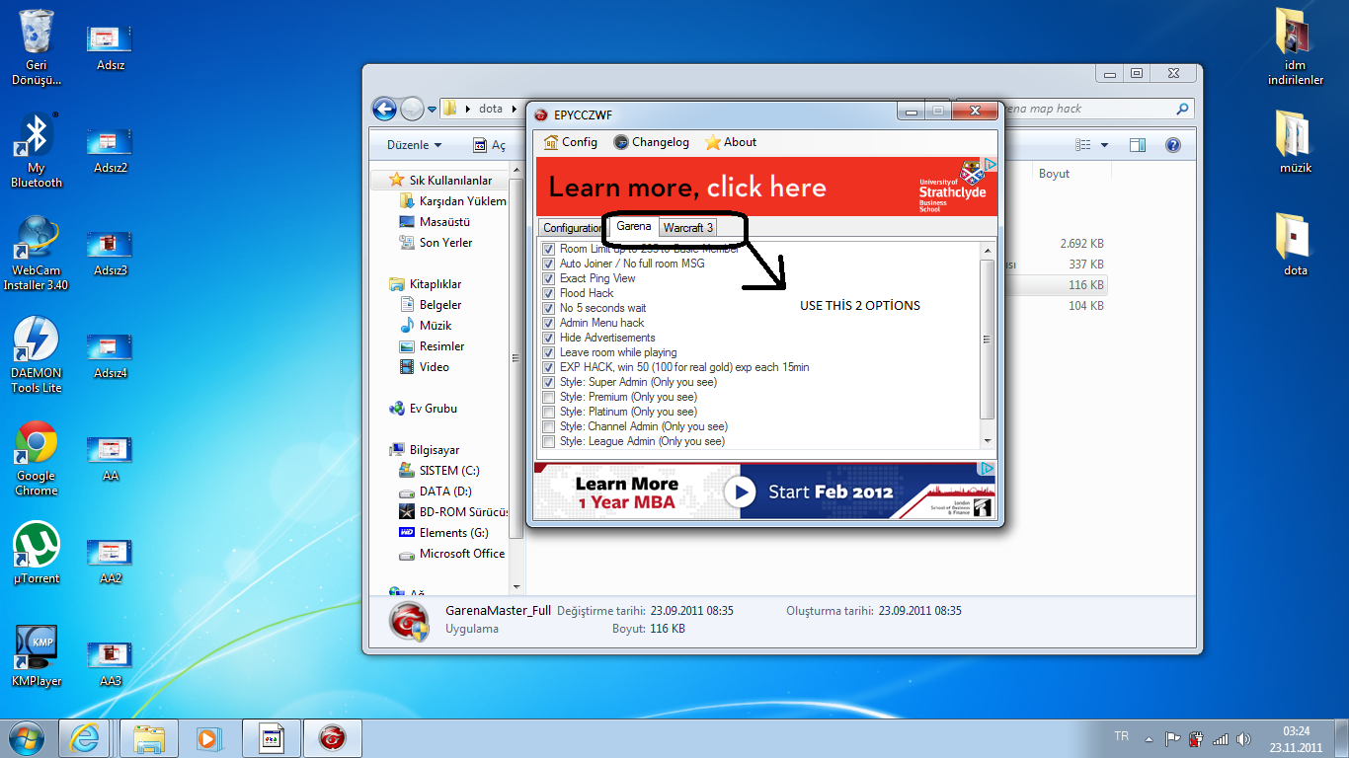
Task: Open Recycle Bin desktop icon
Action: pos(37,46)
